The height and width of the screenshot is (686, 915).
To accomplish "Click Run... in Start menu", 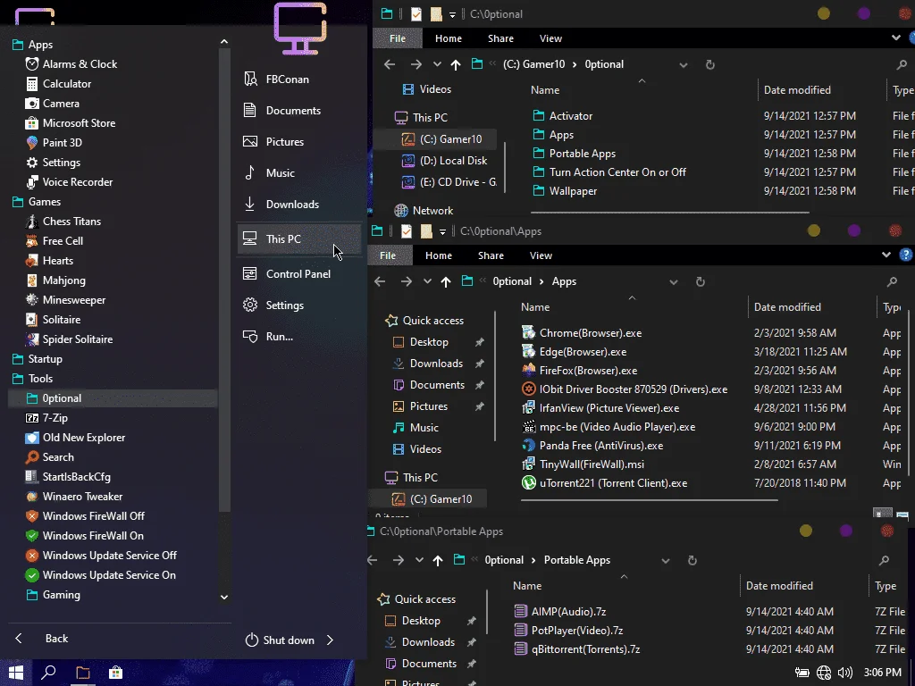I will 280,337.
